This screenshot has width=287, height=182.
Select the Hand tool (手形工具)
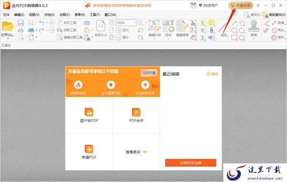[66, 23]
